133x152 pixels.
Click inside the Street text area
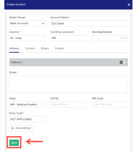point(69,84)
